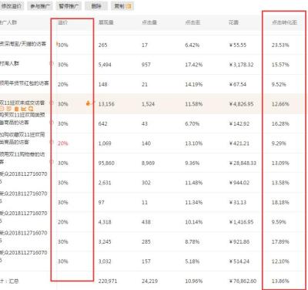Click the orange thumb icon in the 13,156 row
This screenshot has height=290, width=308.
tap(88, 103)
